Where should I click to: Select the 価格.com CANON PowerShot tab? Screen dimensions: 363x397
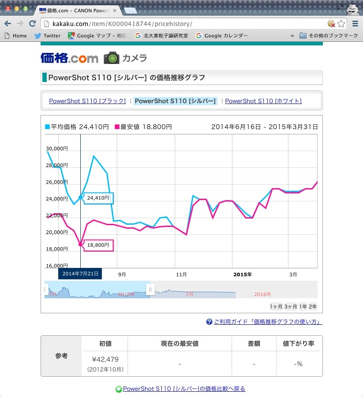[78, 11]
